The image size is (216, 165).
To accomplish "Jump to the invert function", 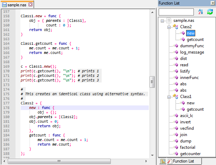I will [185, 122].
